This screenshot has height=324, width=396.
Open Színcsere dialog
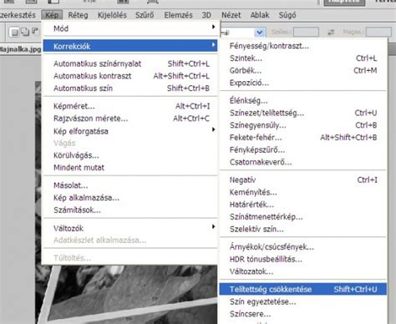tap(303, 314)
